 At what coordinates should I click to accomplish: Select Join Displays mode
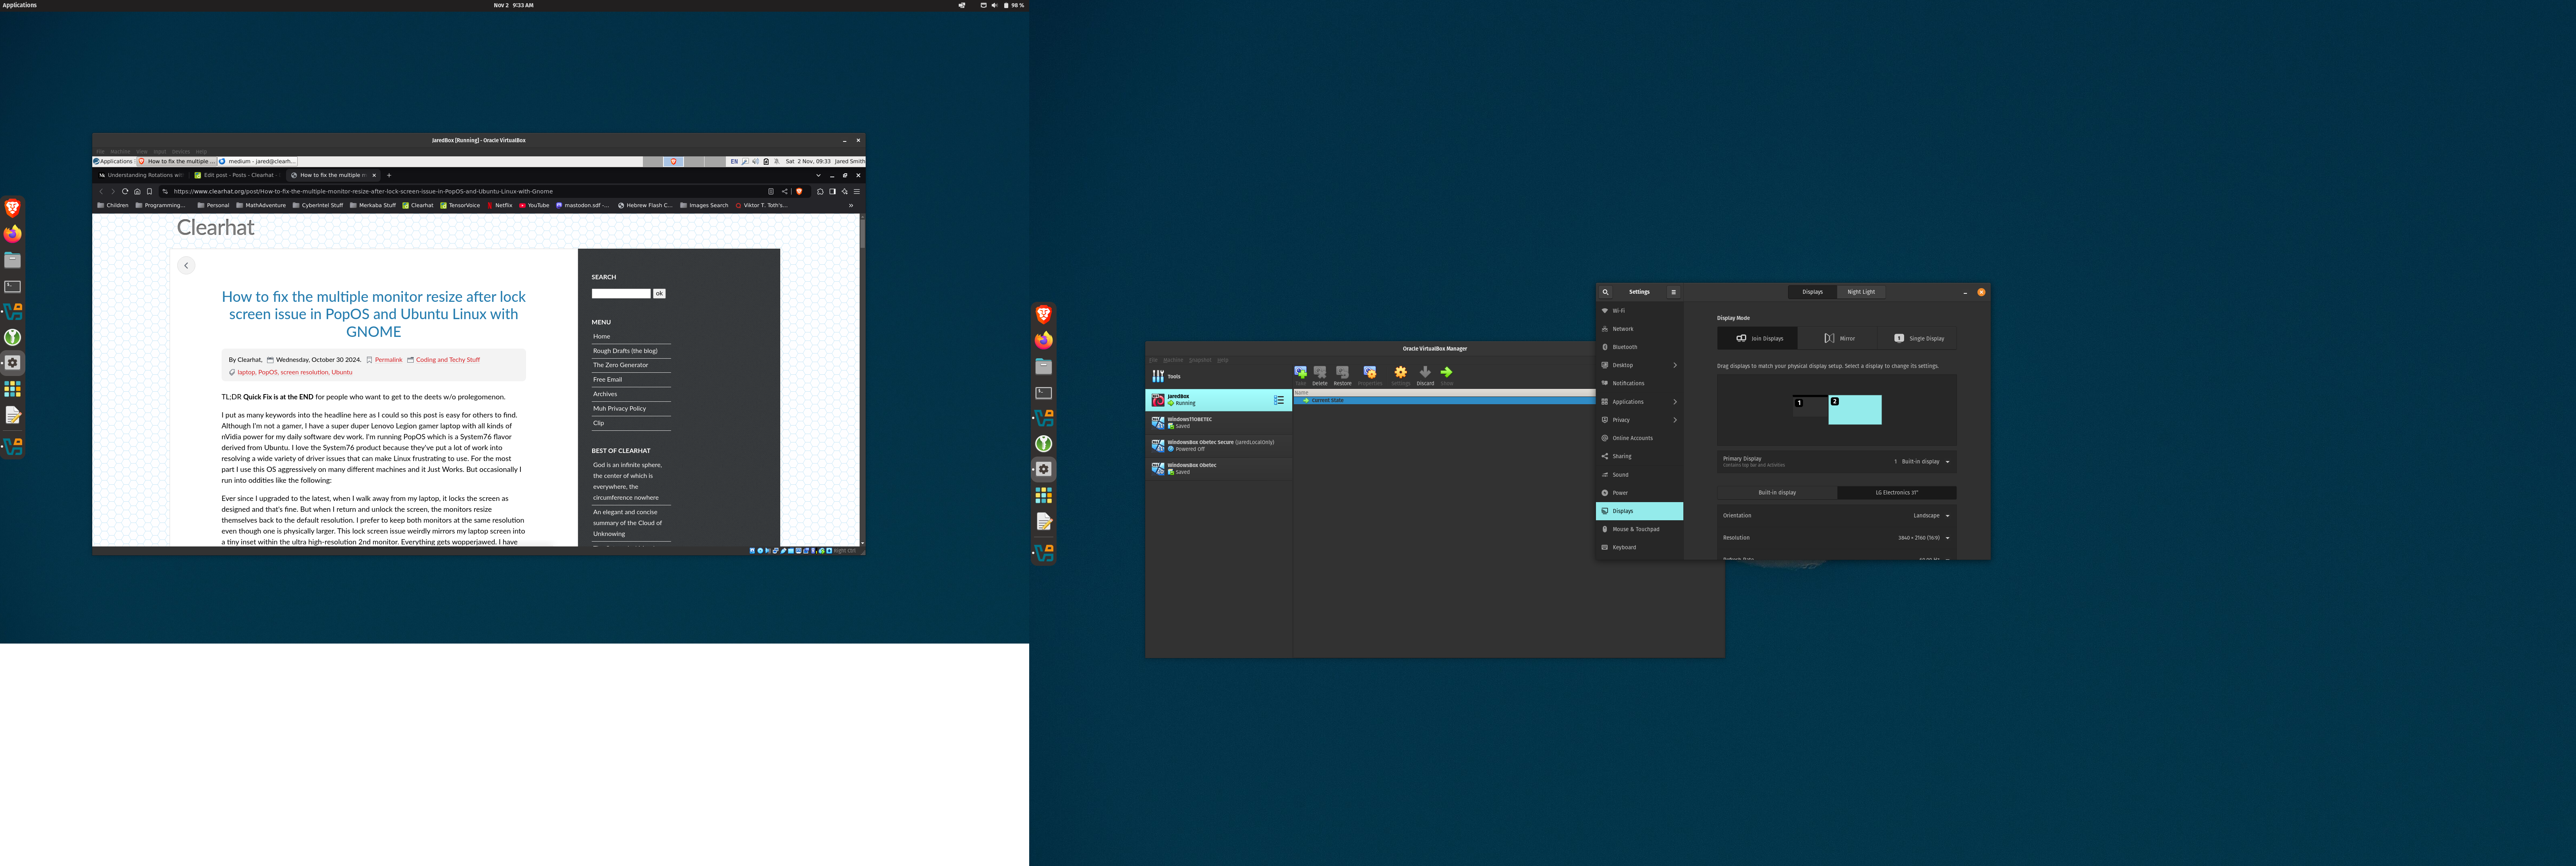click(x=1758, y=338)
